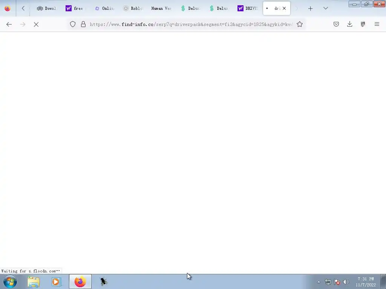
Task: Open the Firefox View button
Action: click(x=8, y=8)
